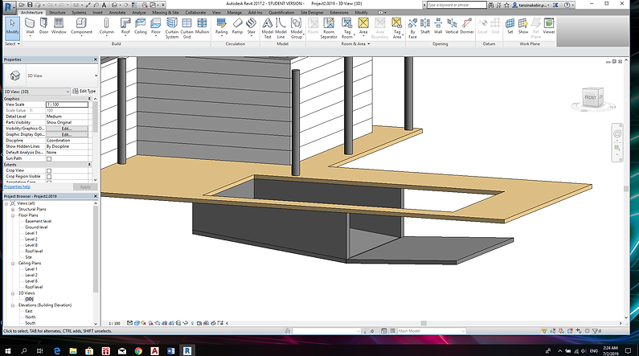Select the Floor tool
This screenshot has height=356, width=639.
point(156,27)
